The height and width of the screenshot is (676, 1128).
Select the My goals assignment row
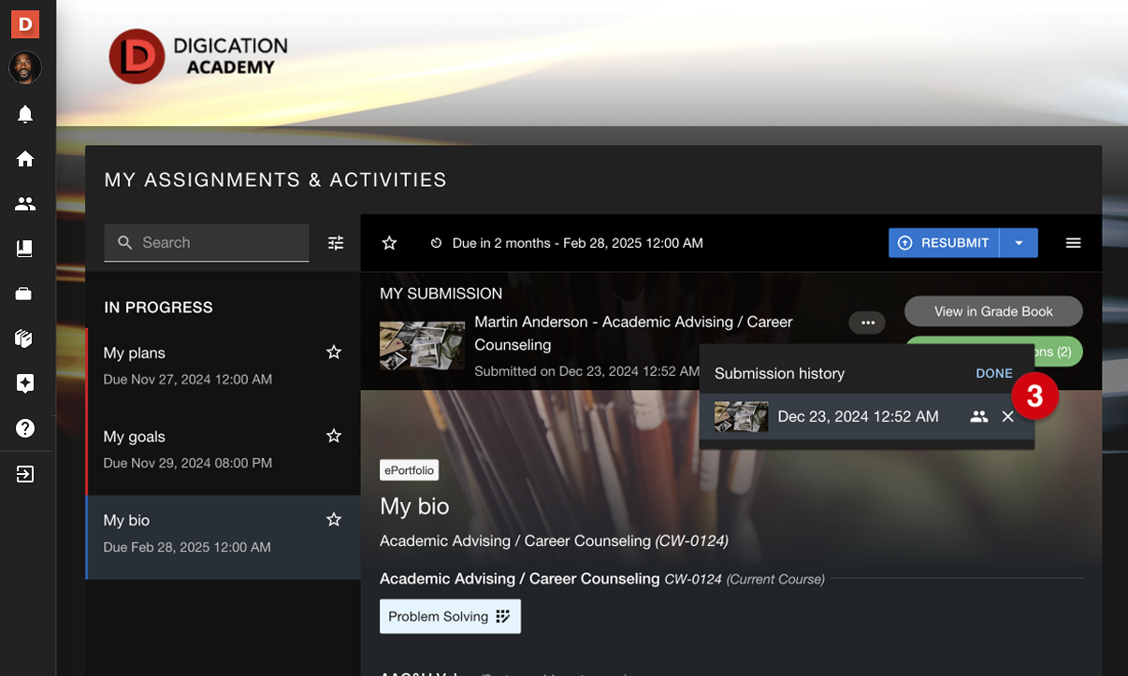223,453
